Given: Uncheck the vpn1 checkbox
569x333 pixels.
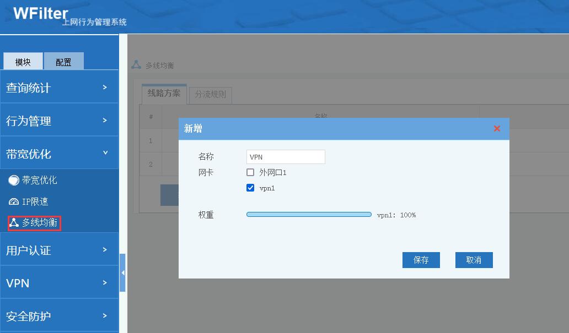Looking at the screenshot, I should tap(250, 188).
